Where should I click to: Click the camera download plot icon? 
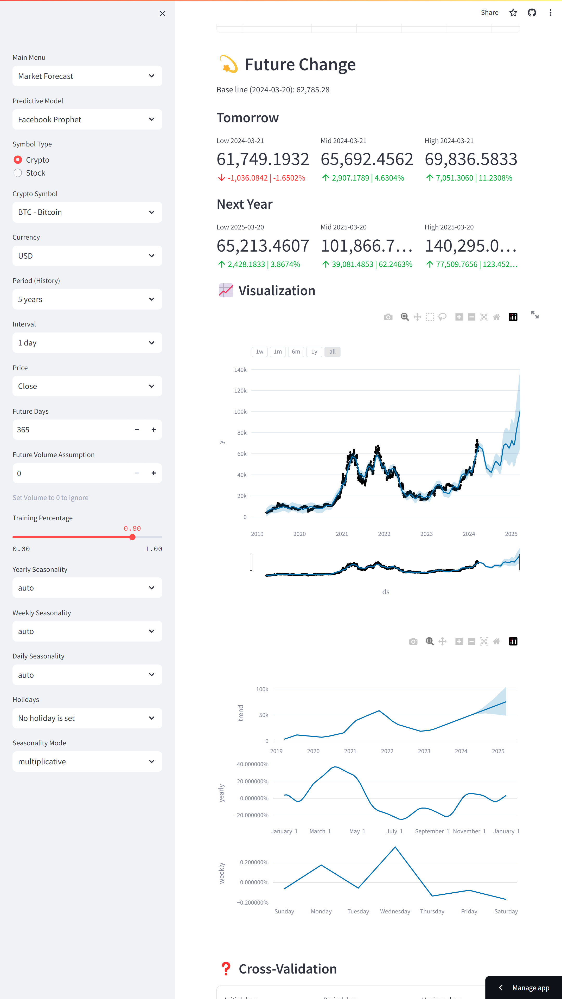(388, 317)
